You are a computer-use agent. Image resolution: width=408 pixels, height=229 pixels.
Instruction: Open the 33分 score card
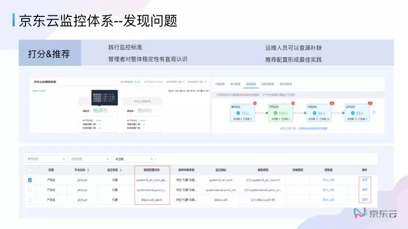(357, 113)
